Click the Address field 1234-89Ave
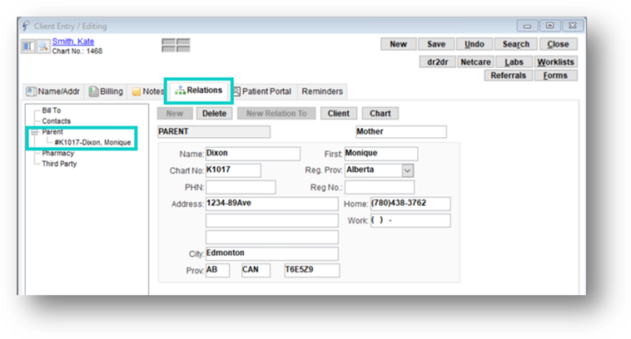The height and width of the screenshot is (339, 631). pyautogui.click(x=272, y=204)
